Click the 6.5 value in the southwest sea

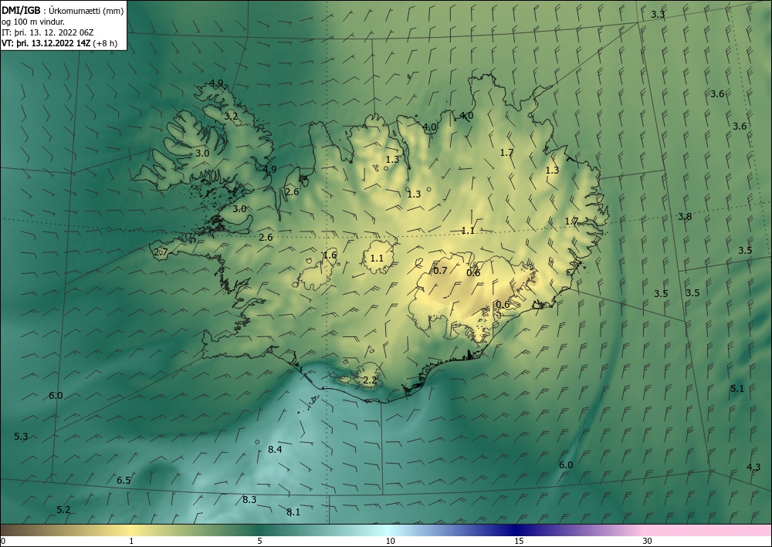124,480
